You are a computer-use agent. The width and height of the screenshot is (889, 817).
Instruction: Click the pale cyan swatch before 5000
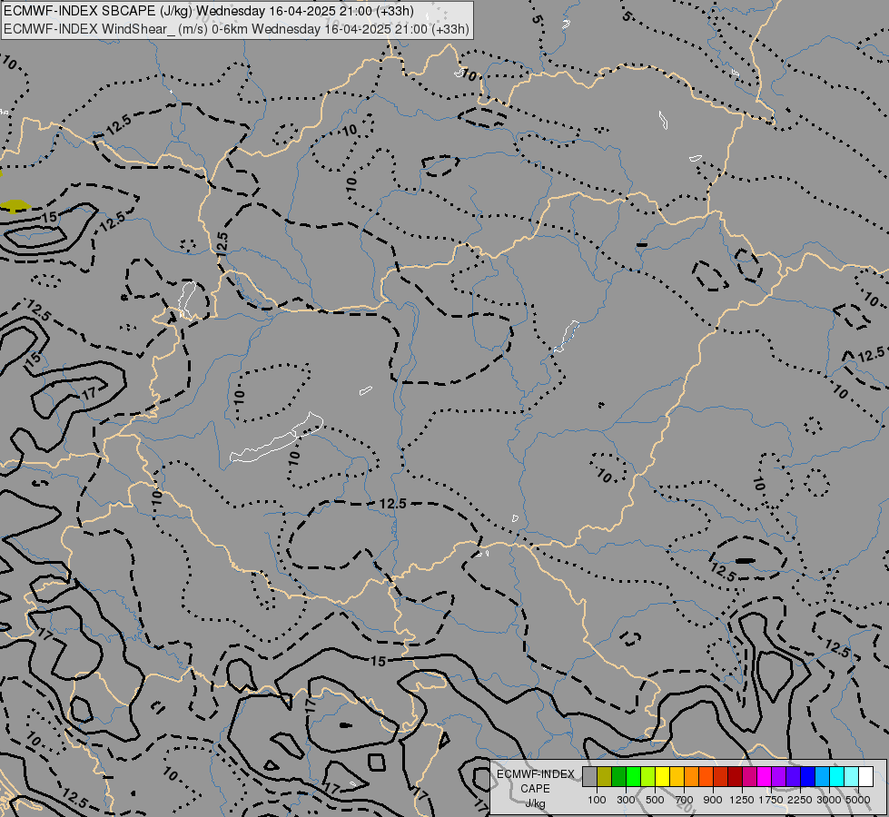click(x=851, y=777)
